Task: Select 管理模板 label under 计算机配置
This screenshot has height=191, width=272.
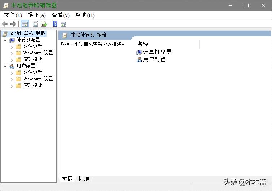Action: tap(33, 59)
